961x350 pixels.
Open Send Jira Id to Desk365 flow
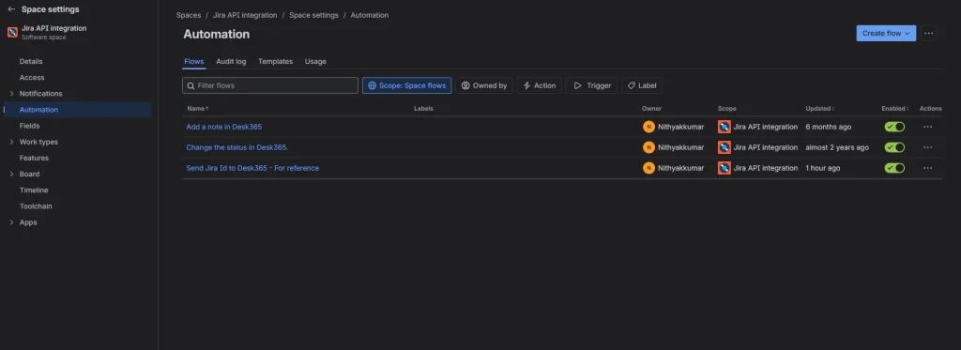pyautogui.click(x=252, y=168)
